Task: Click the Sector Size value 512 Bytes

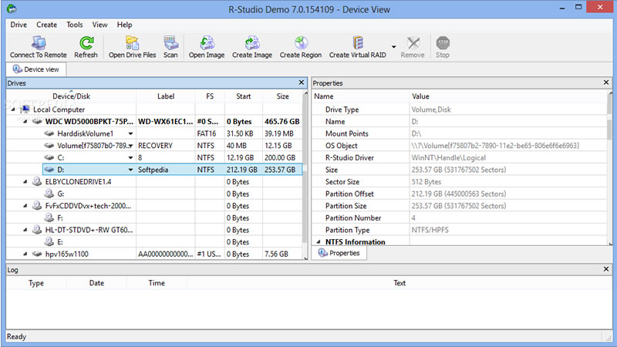Action: point(427,182)
